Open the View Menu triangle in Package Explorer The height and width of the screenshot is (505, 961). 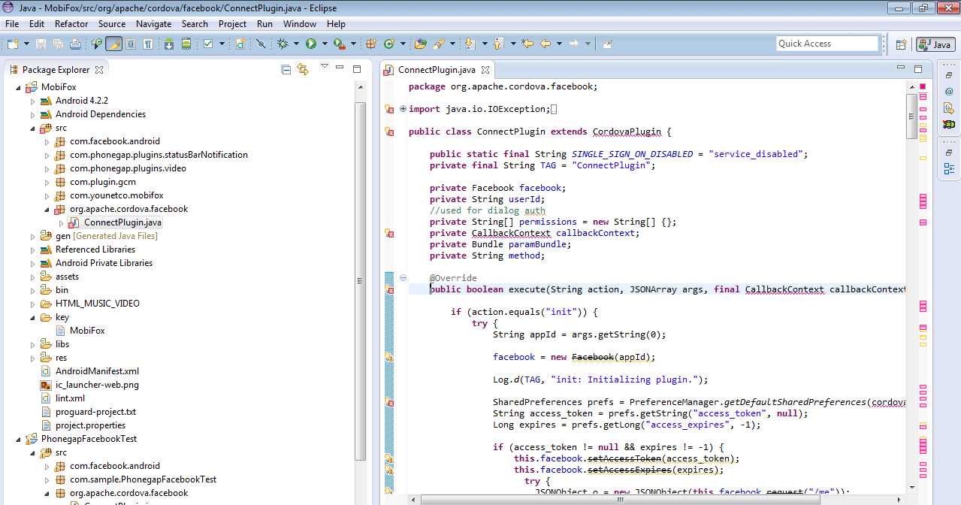point(325,68)
